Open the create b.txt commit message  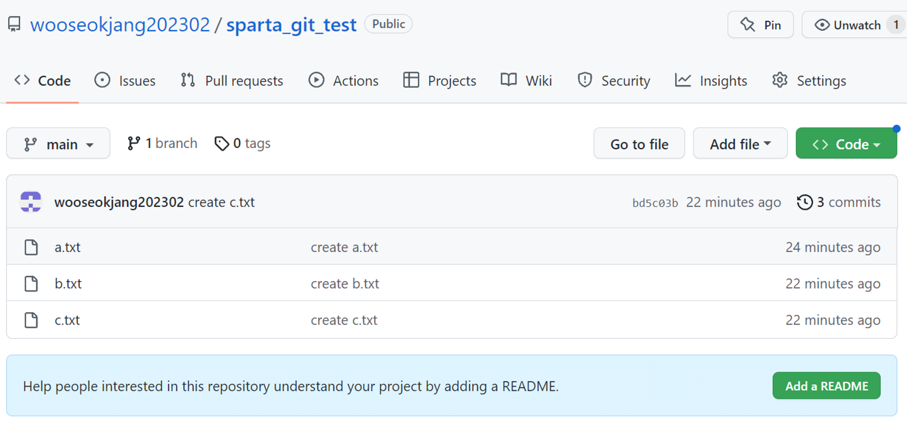[x=345, y=284]
